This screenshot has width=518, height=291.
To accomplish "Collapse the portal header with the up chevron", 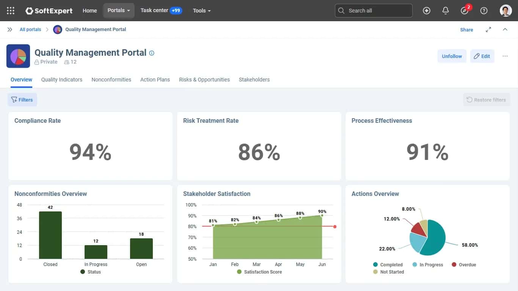I will point(505,30).
